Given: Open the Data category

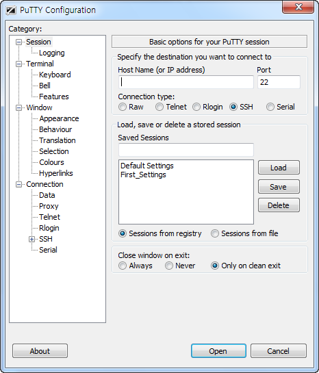Looking at the screenshot, I should (47, 195).
